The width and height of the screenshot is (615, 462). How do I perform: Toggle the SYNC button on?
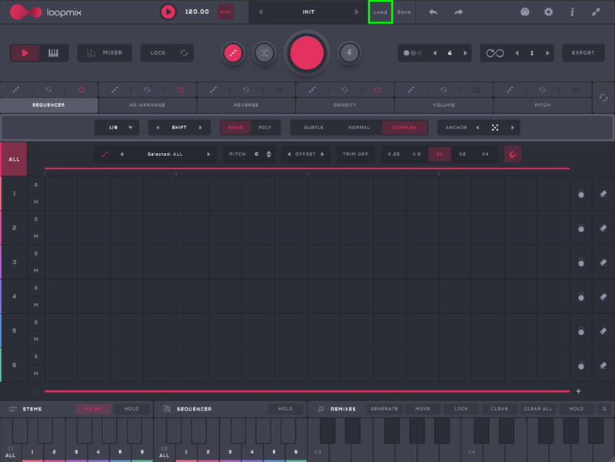click(225, 12)
